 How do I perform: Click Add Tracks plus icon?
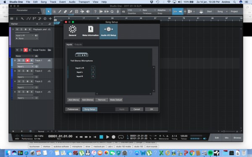[50, 18]
